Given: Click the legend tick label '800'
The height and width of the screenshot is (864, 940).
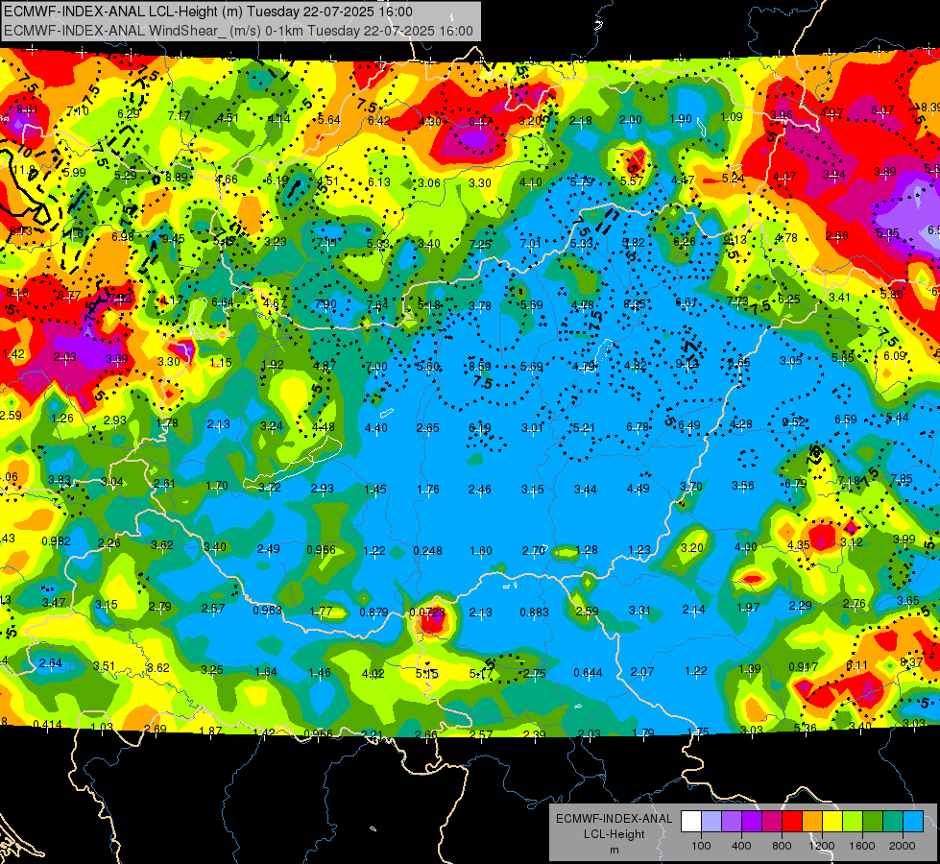Looking at the screenshot, I should point(782,846).
